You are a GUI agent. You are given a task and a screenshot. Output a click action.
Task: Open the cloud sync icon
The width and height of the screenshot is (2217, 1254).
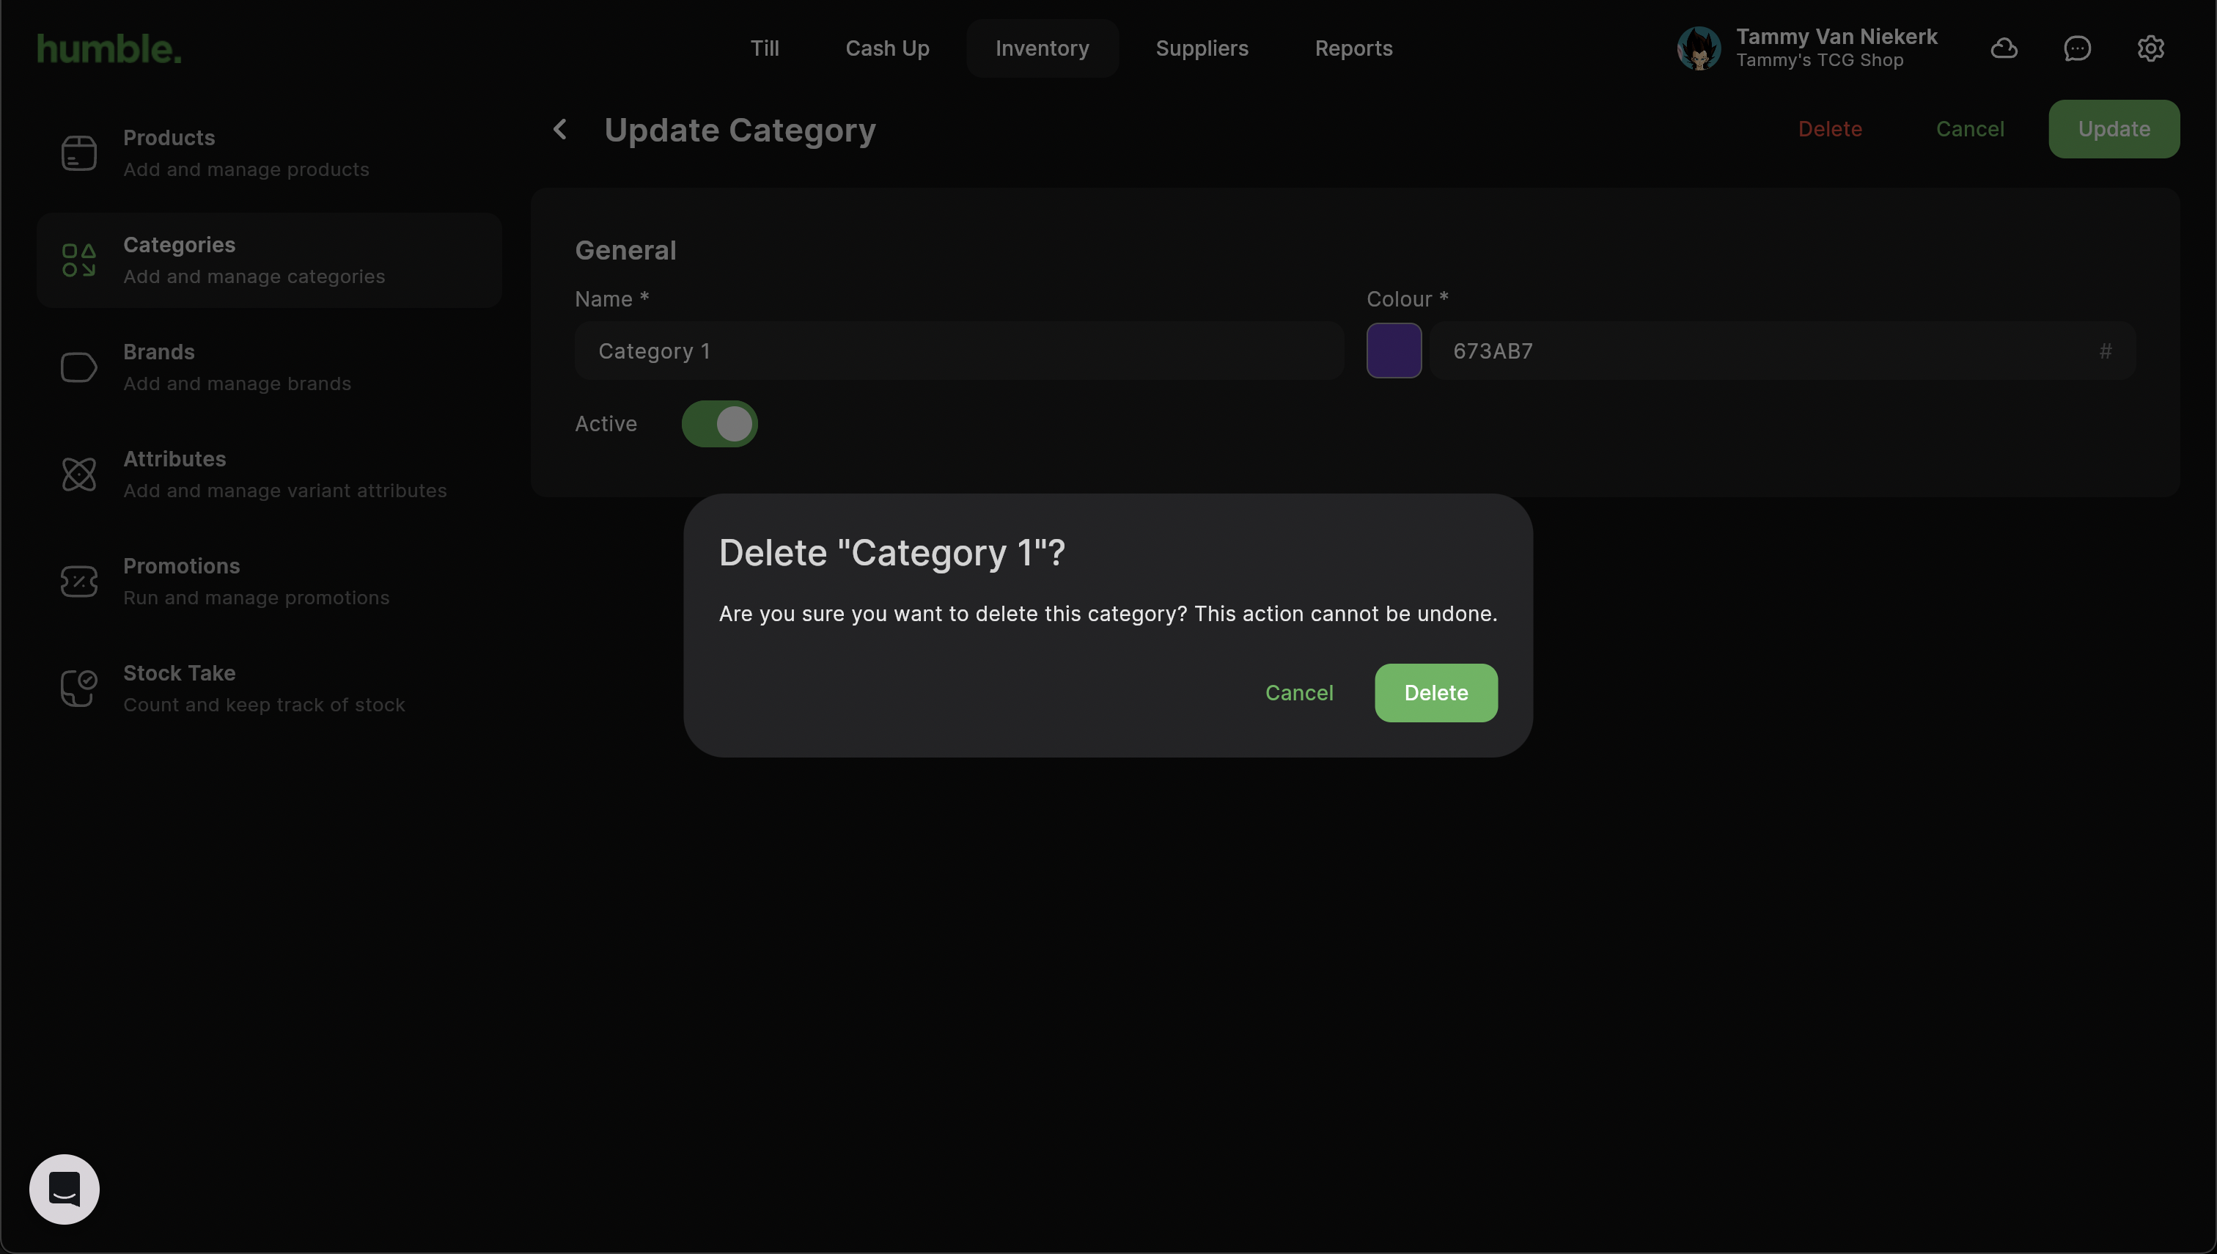pos(2004,48)
